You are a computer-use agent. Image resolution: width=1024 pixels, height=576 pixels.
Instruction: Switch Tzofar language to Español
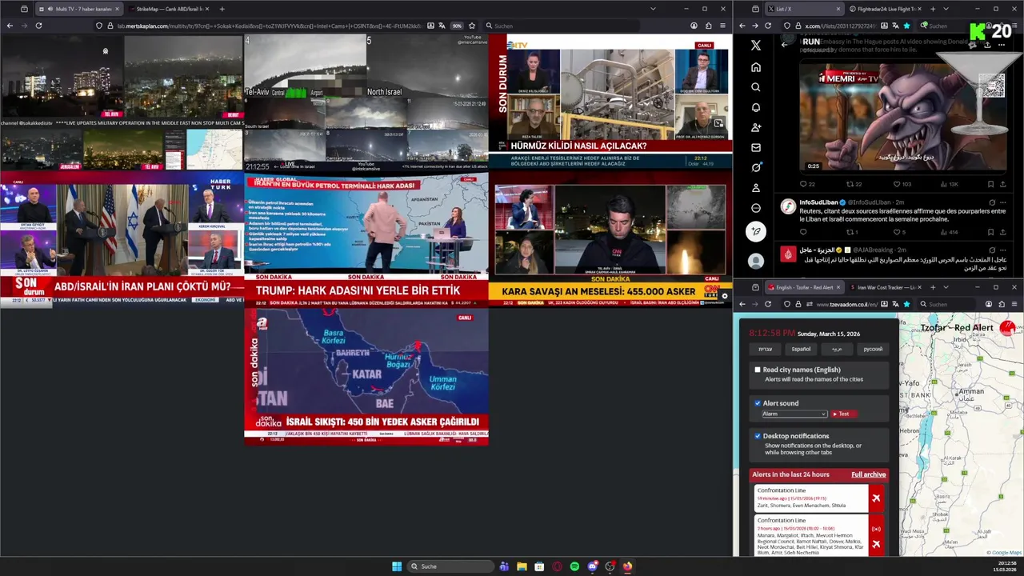801,349
